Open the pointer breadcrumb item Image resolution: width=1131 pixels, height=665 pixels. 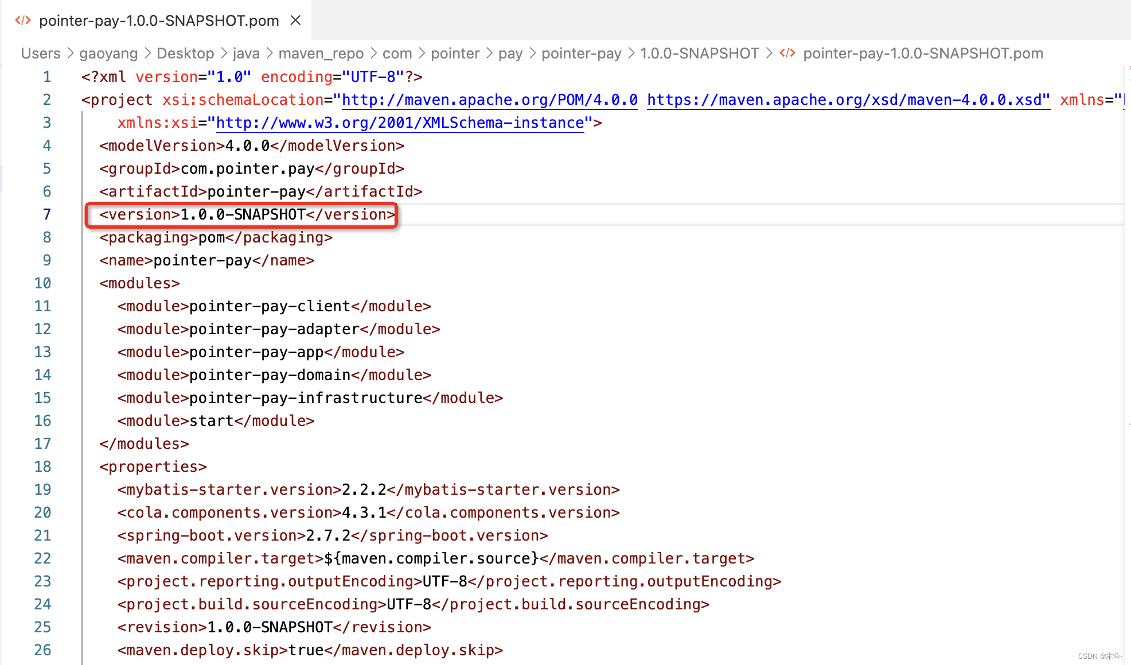[455, 53]
